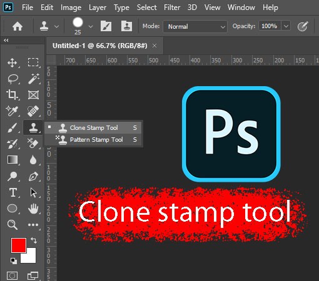Open the Filter menu
Screen dimensions: 319x281
point(172,7)
